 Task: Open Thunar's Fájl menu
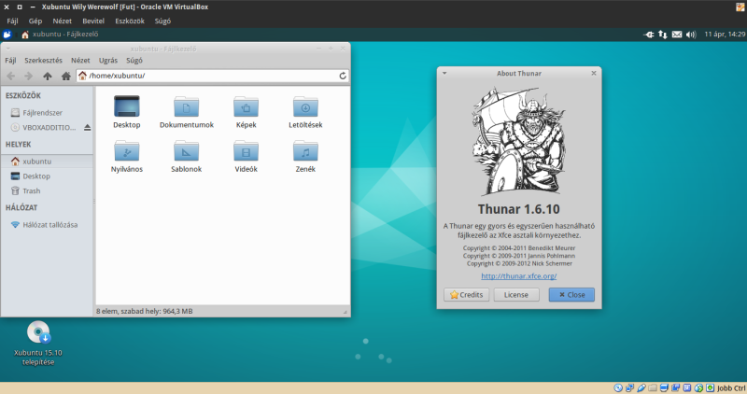click(10, 61)
